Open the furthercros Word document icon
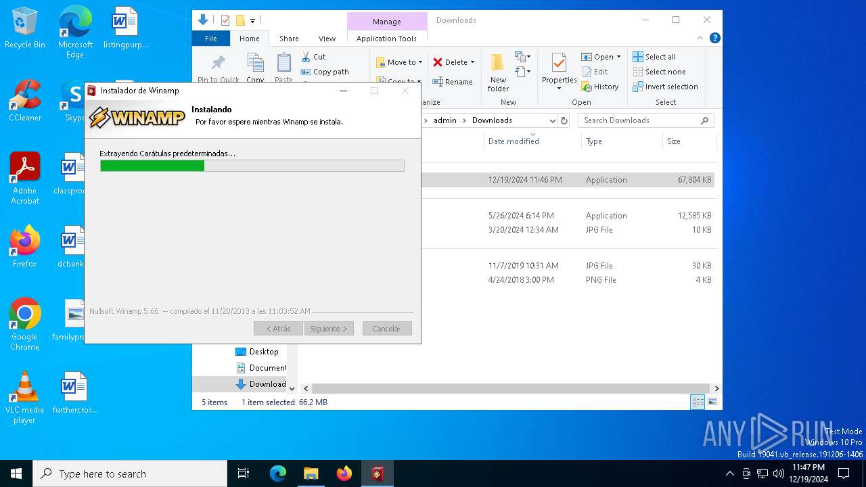The width and height of the screenshot is (866, 487). point(75,392)
